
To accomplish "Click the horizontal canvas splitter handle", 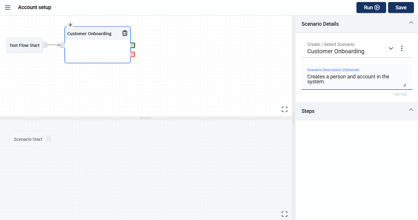I will [145, 118].
